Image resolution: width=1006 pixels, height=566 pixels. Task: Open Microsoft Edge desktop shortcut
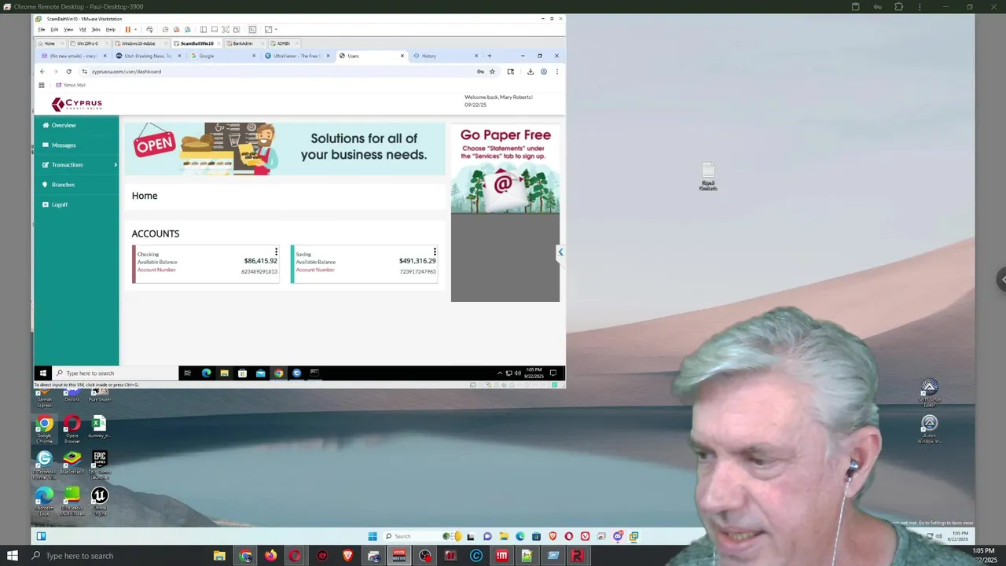(45, 502)
